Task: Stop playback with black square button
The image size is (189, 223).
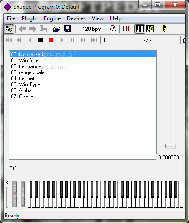Action: click(x=41, y=40)
